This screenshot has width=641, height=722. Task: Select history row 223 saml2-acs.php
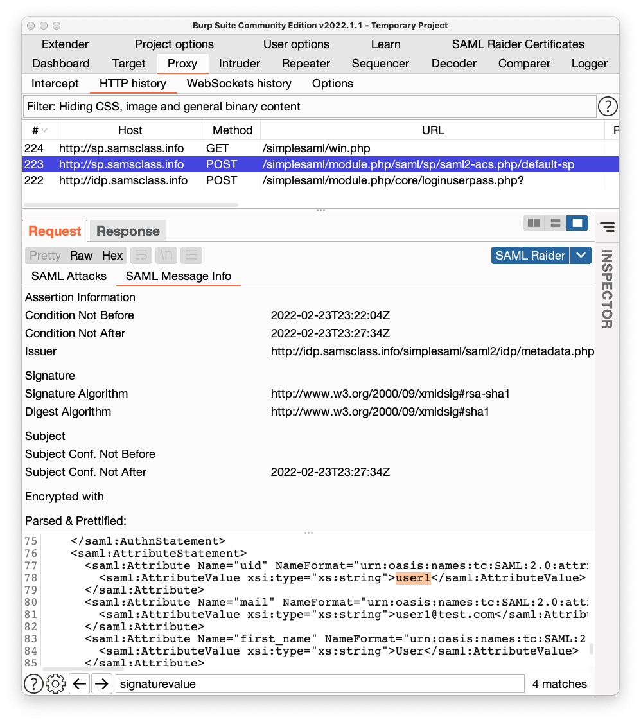click(x=320, y=164)
